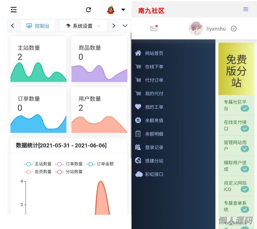Close the 系统设置 tab
Image resolution: width=257 pixels, height=229 pixels.
point(98,26)
